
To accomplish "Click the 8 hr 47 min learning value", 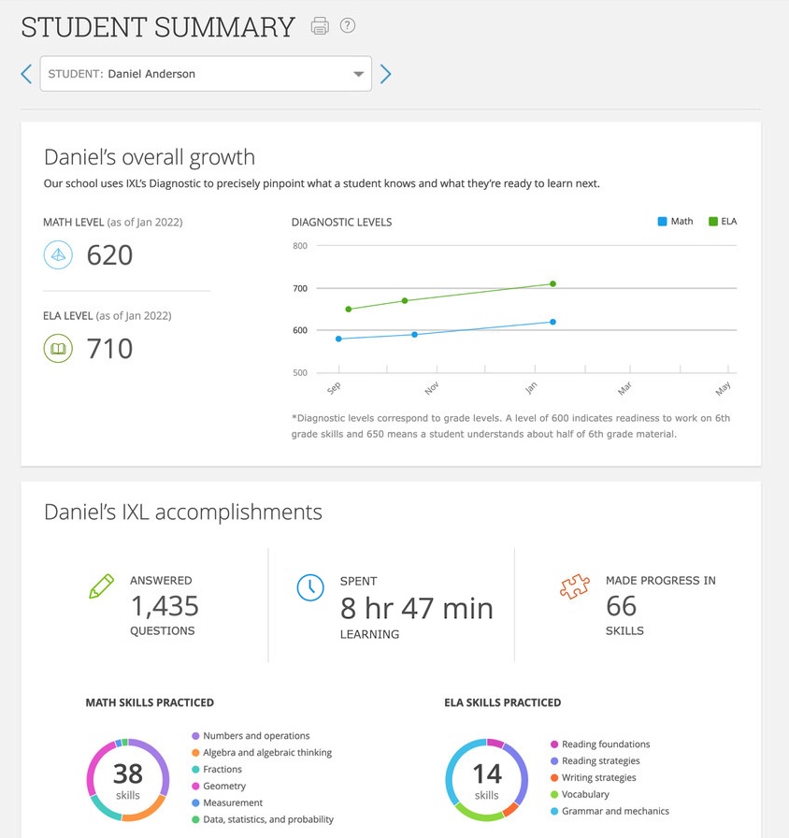I will [417, 608].
